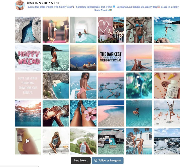The width and height of the screenshot is (180, 167).
Task: Play the overwater villa pool video
Action: coord(111,141)
